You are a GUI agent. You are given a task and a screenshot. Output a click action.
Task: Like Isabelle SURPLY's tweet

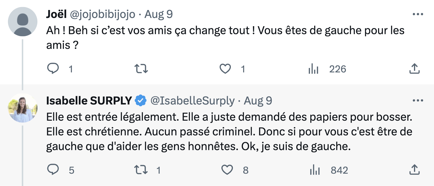(x=227, y=170)
